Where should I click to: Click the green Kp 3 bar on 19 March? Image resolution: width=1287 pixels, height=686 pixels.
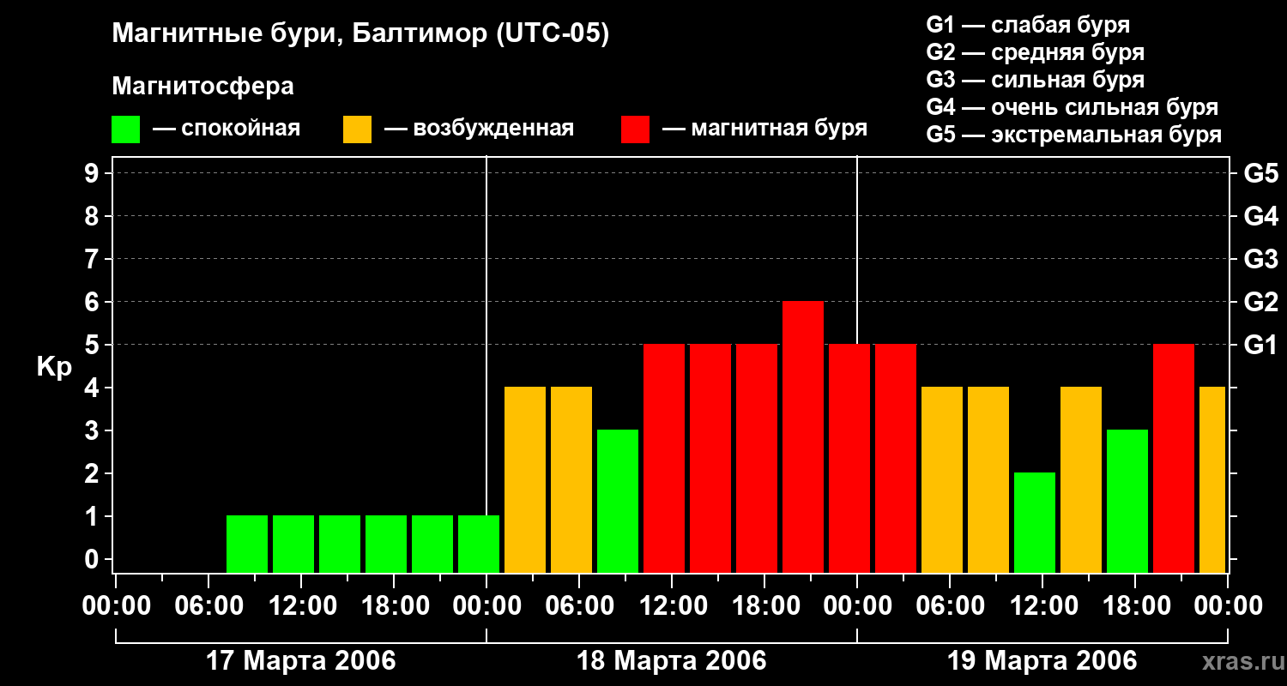tap(1127, 501)
